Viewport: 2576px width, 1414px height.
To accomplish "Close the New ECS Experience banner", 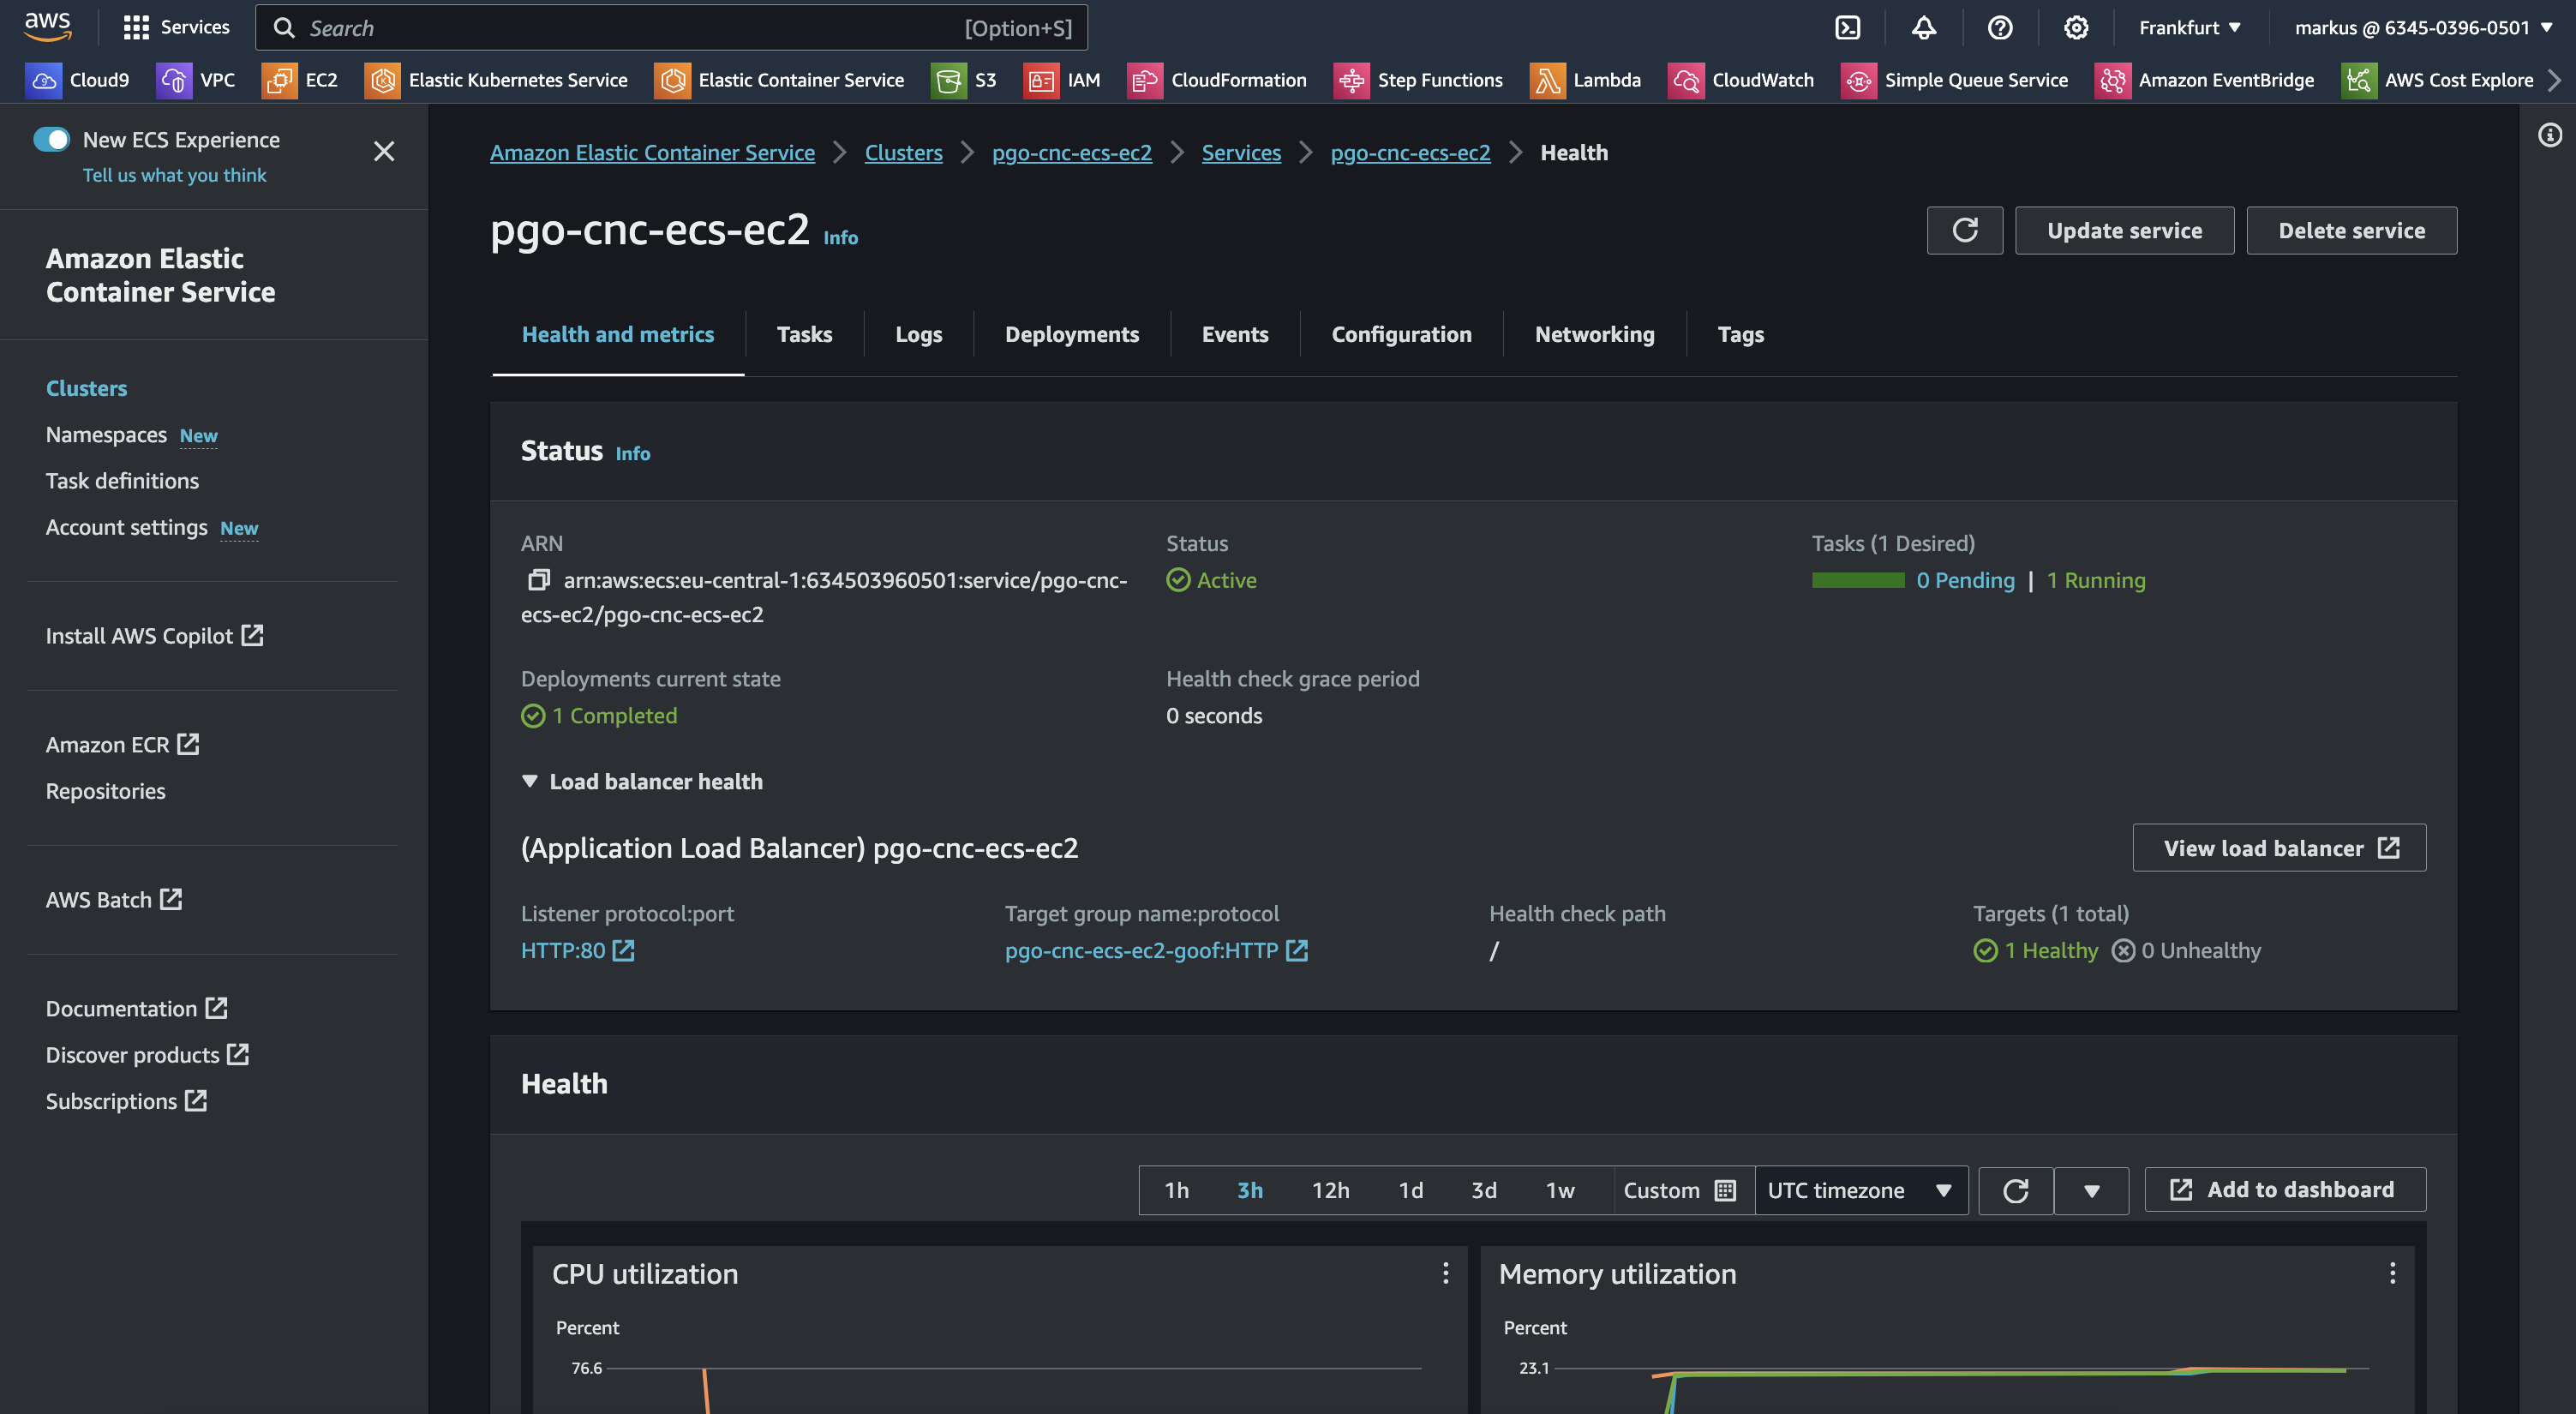I will click(384, 151).
